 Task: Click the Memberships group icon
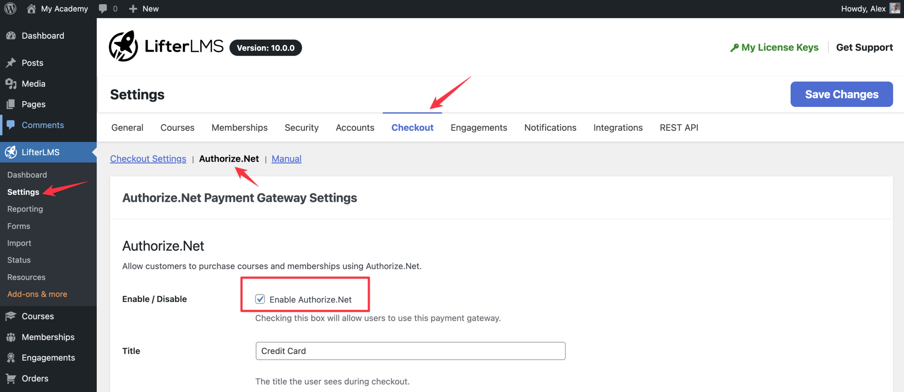point(11,337)
